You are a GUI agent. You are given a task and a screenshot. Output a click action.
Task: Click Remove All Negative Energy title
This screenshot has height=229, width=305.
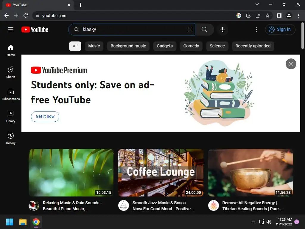pos(252,206)
